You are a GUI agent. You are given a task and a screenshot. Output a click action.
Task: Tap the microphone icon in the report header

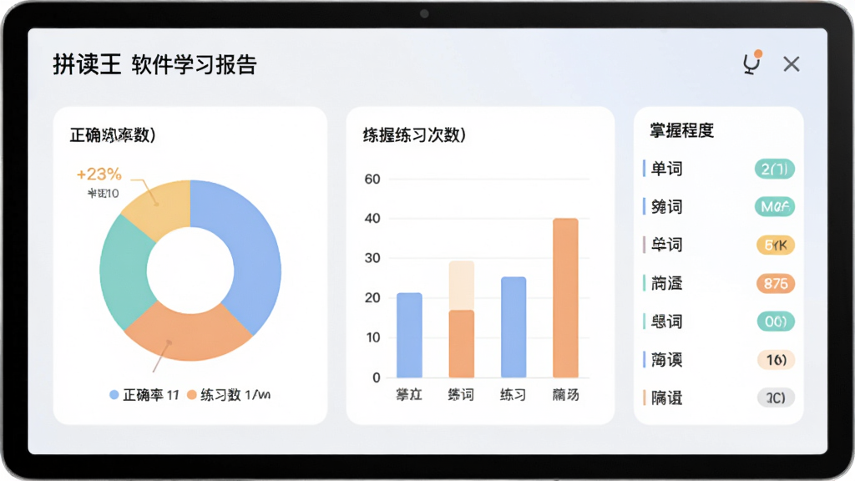(752, 63)
